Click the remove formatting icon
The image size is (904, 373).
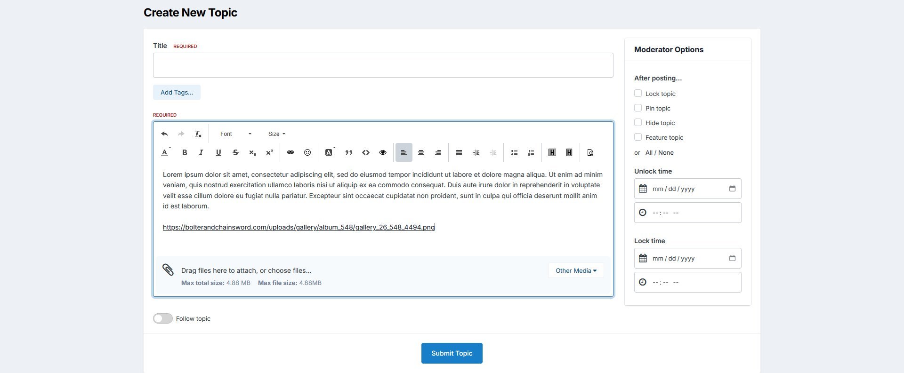198,134
